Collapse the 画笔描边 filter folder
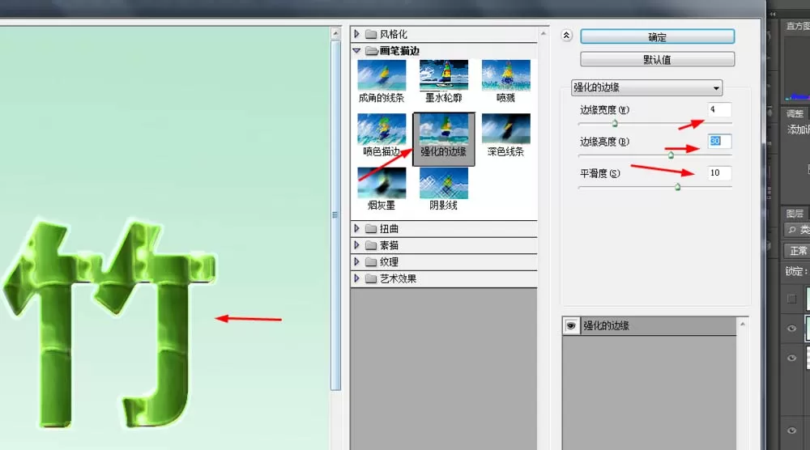The image size is (810, 450). [356, 50]
